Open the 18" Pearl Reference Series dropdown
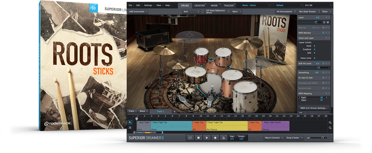 (218, 11)
